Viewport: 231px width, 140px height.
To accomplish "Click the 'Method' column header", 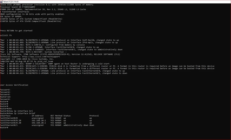I will point(59,116).
